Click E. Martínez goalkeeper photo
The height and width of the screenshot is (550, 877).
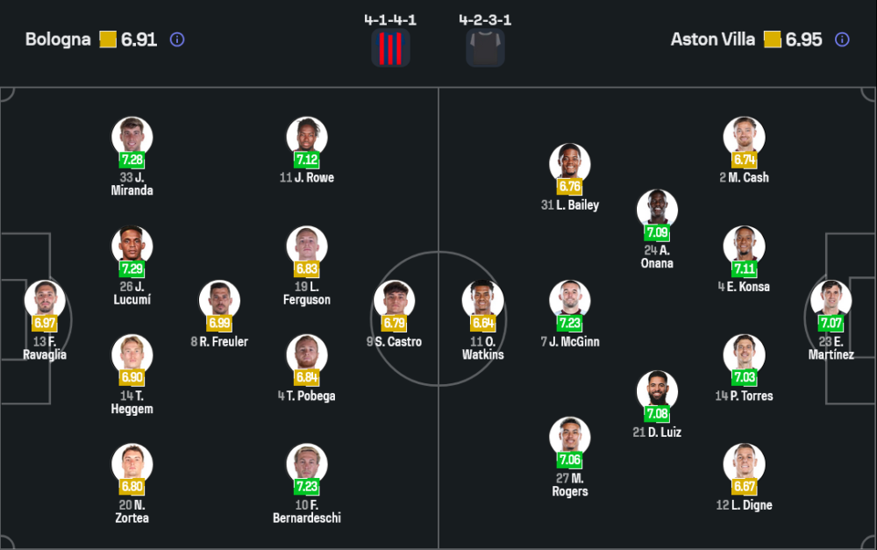(x=831, y=300)
